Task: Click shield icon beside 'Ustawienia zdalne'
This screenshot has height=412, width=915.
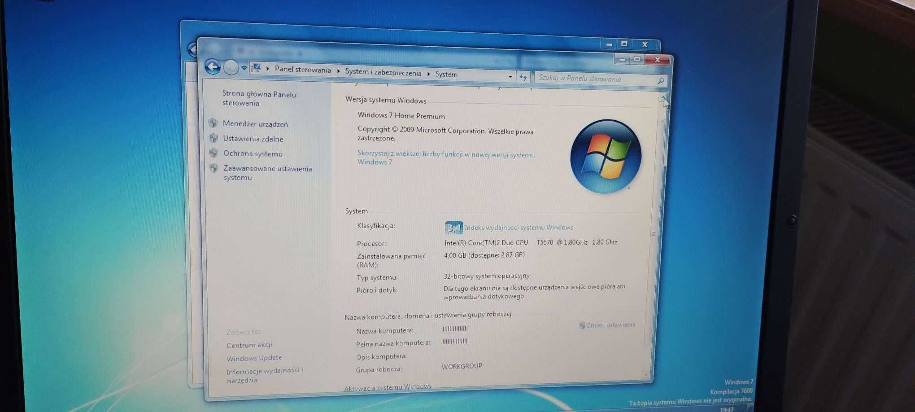Action: tap(213, 138)
